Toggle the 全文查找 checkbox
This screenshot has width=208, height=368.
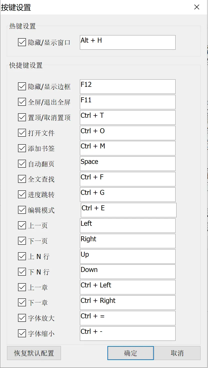pos(22,179)
